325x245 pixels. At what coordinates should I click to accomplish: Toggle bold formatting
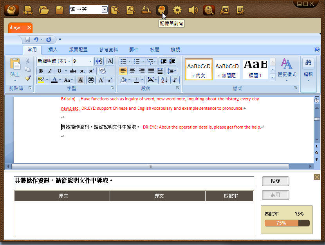tap(41, 71)
